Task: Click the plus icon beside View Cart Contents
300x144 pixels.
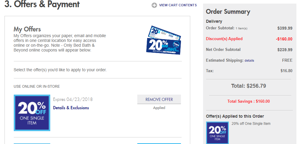Action: (154, 5)
